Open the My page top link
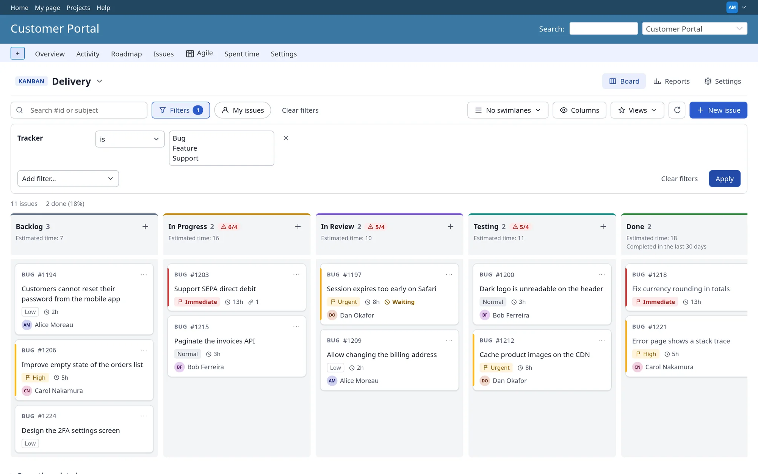 (x=47, y=8)
